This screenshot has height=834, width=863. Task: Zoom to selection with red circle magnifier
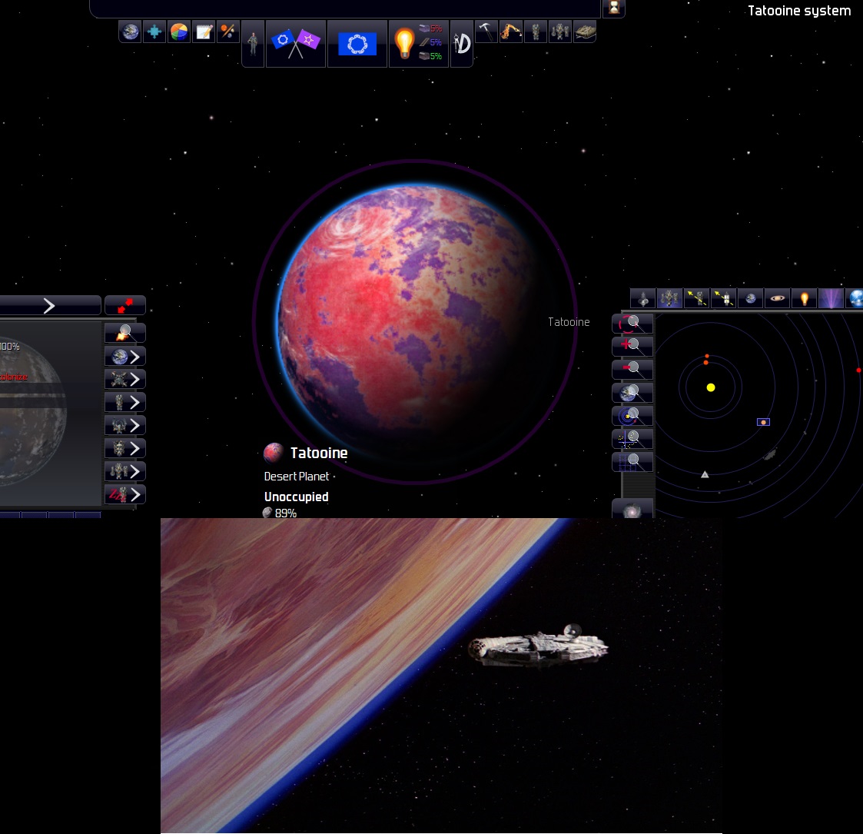pyautogui.click(x=633, y=323)
